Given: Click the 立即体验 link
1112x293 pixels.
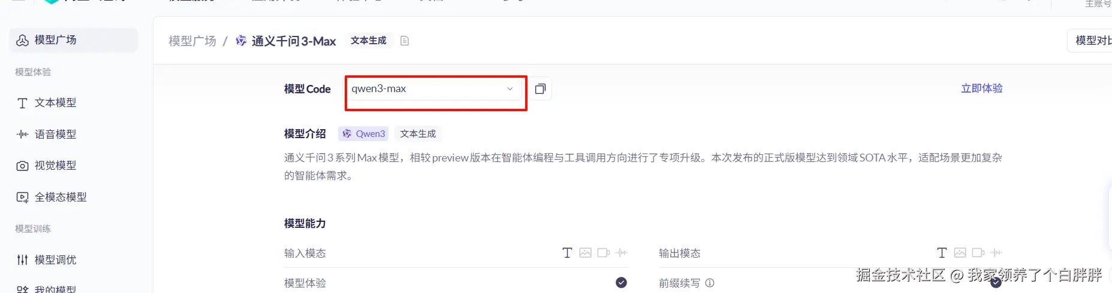Looking at the screenshot, I should pyautogui.click(x=982, y=88).
